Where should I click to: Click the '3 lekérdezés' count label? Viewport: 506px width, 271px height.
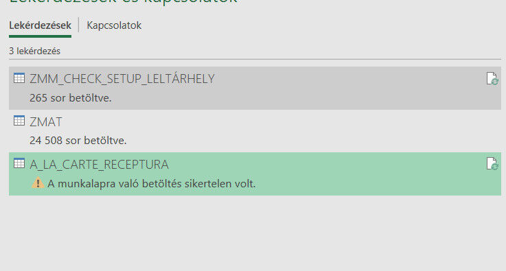coord(34,51)
